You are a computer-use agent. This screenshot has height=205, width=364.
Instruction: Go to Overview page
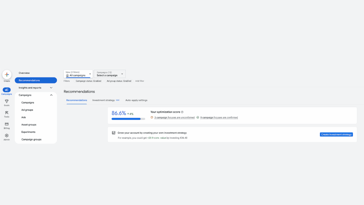click(24, 73)
